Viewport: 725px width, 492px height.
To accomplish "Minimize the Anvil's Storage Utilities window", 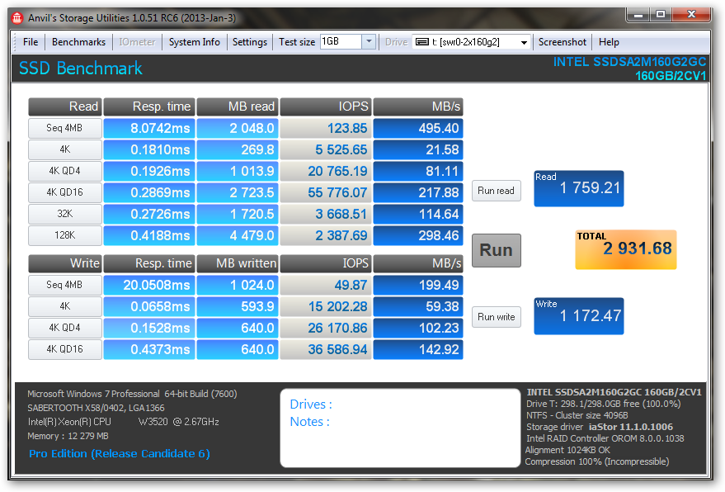I will (x=638, y=15).
